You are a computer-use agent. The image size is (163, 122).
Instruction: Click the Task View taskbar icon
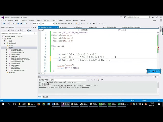click(x=14, y=104)
